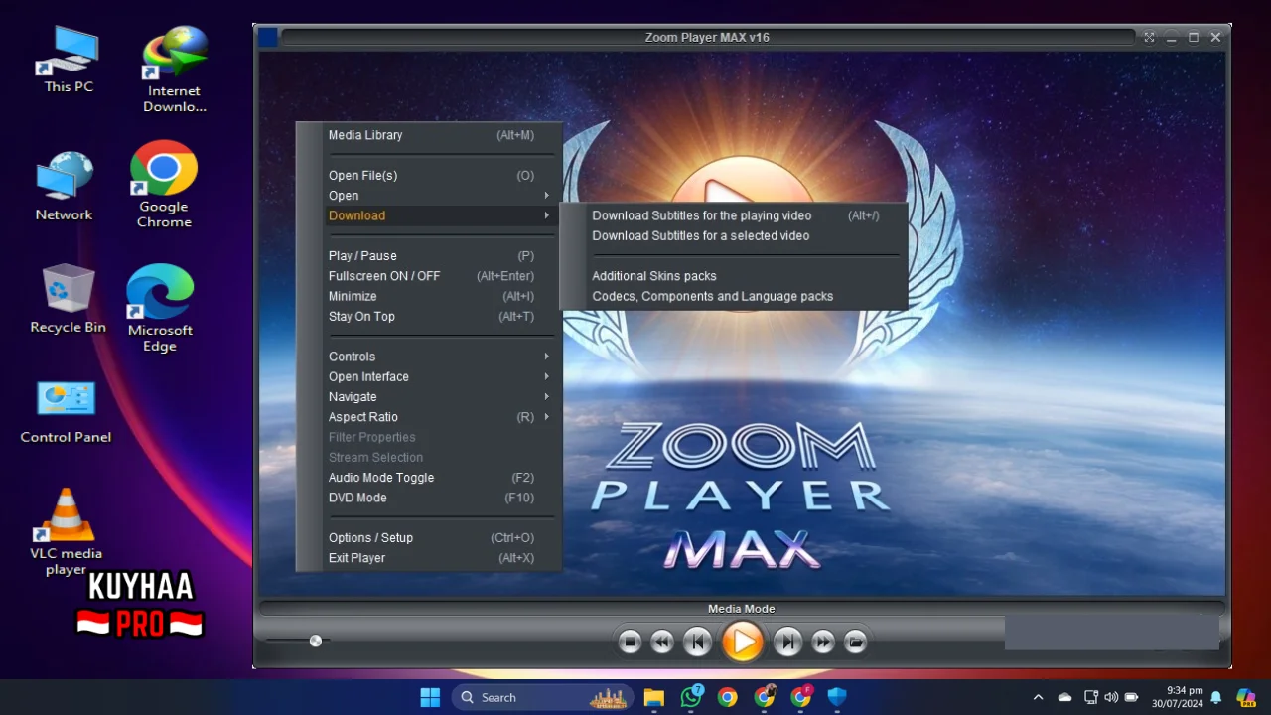
Task: Download Subtitles for a selected video
Action: (x=735, y=236)
